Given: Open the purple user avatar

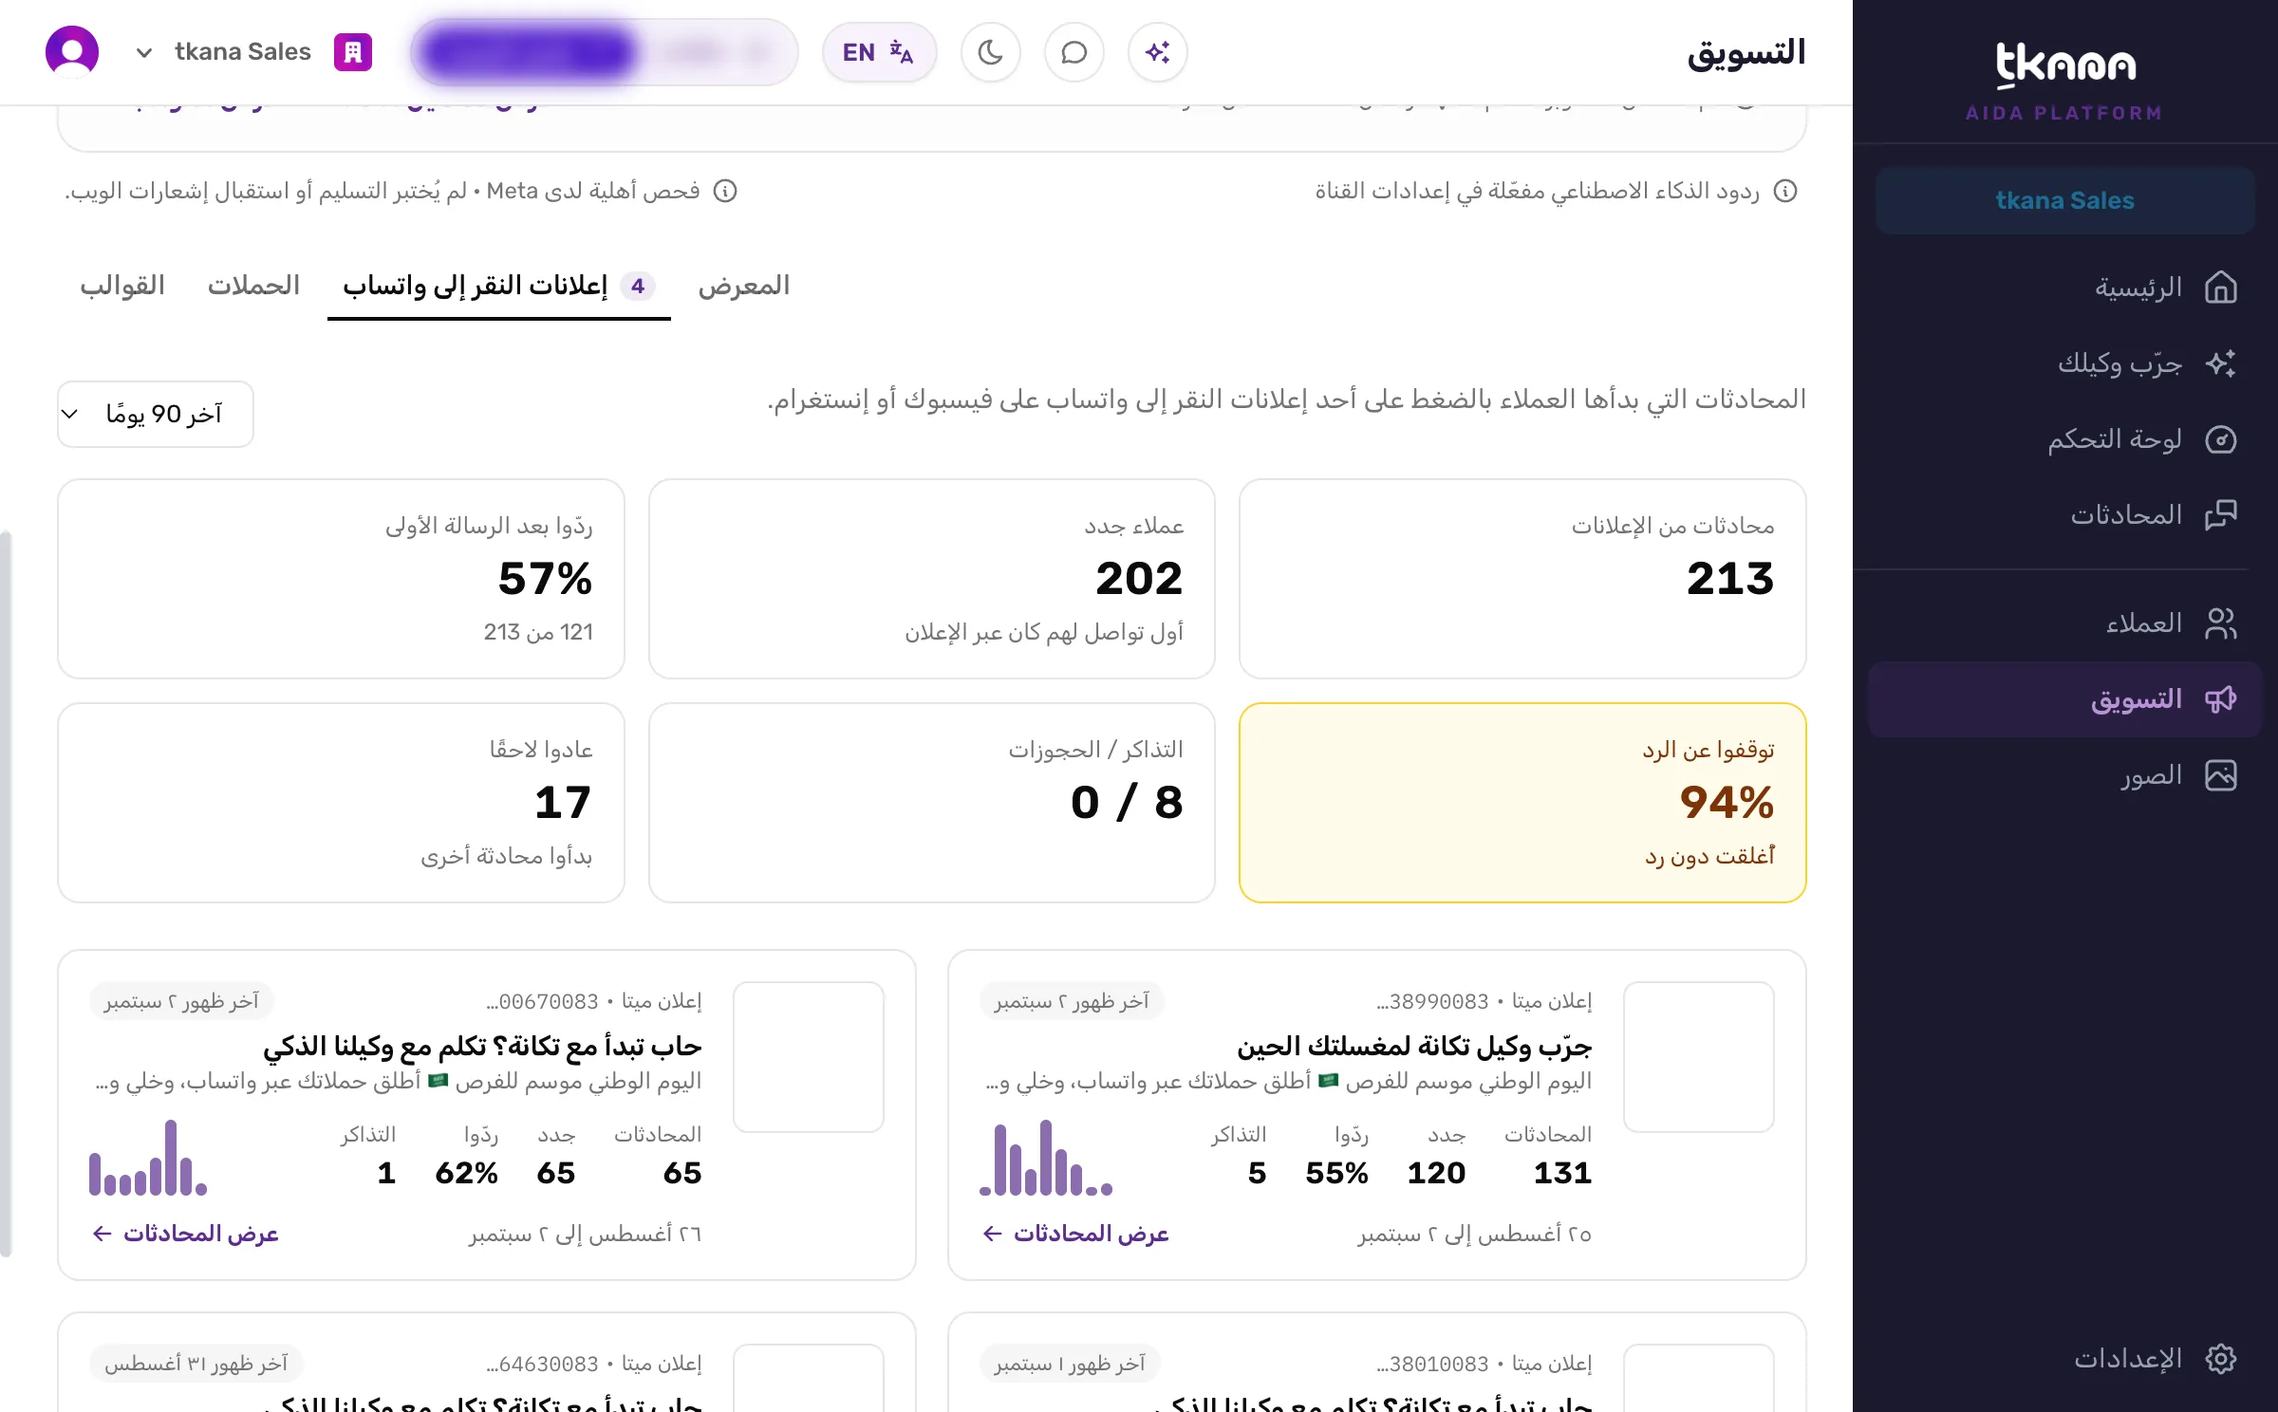Looking at the screenshot, I should (x=72, y=51).
